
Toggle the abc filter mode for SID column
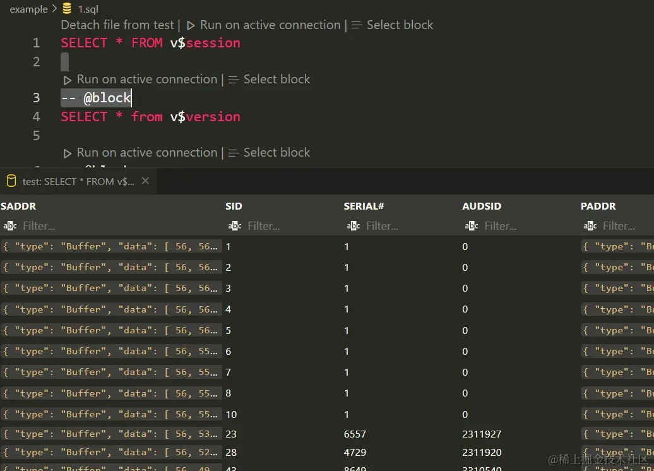click(235, 225)
